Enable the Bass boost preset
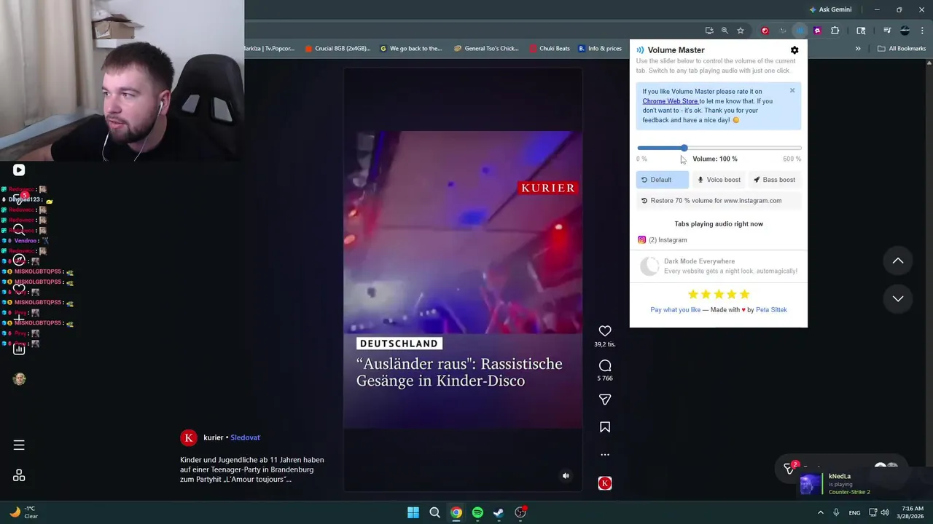933x524 pixels. pos(774,180)
